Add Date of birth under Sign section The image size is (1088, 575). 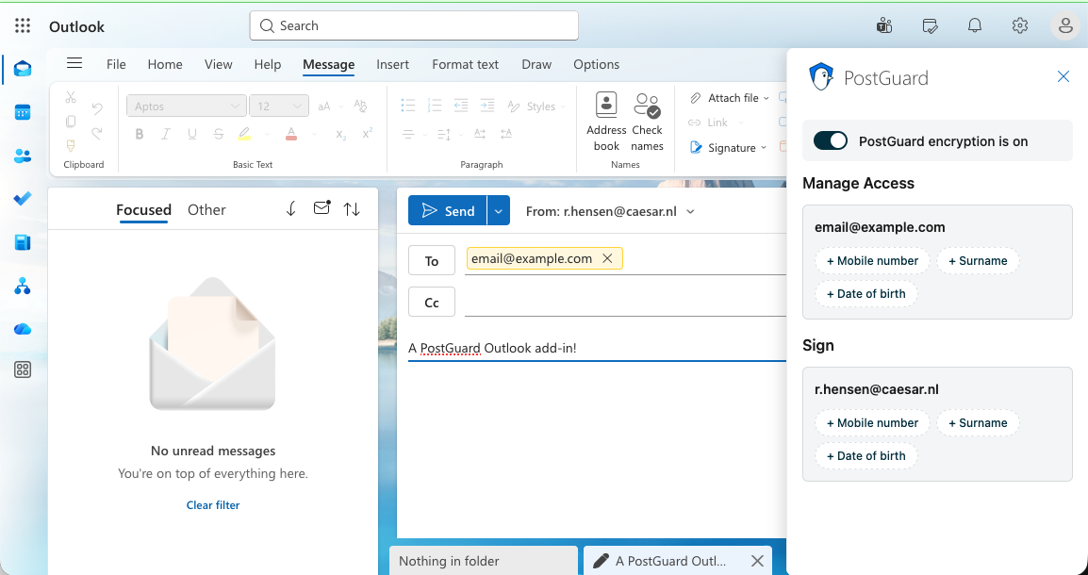click(x=865, y=455)
